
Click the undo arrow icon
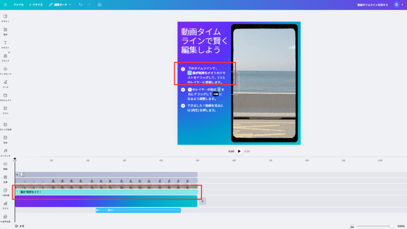[80, 4]
